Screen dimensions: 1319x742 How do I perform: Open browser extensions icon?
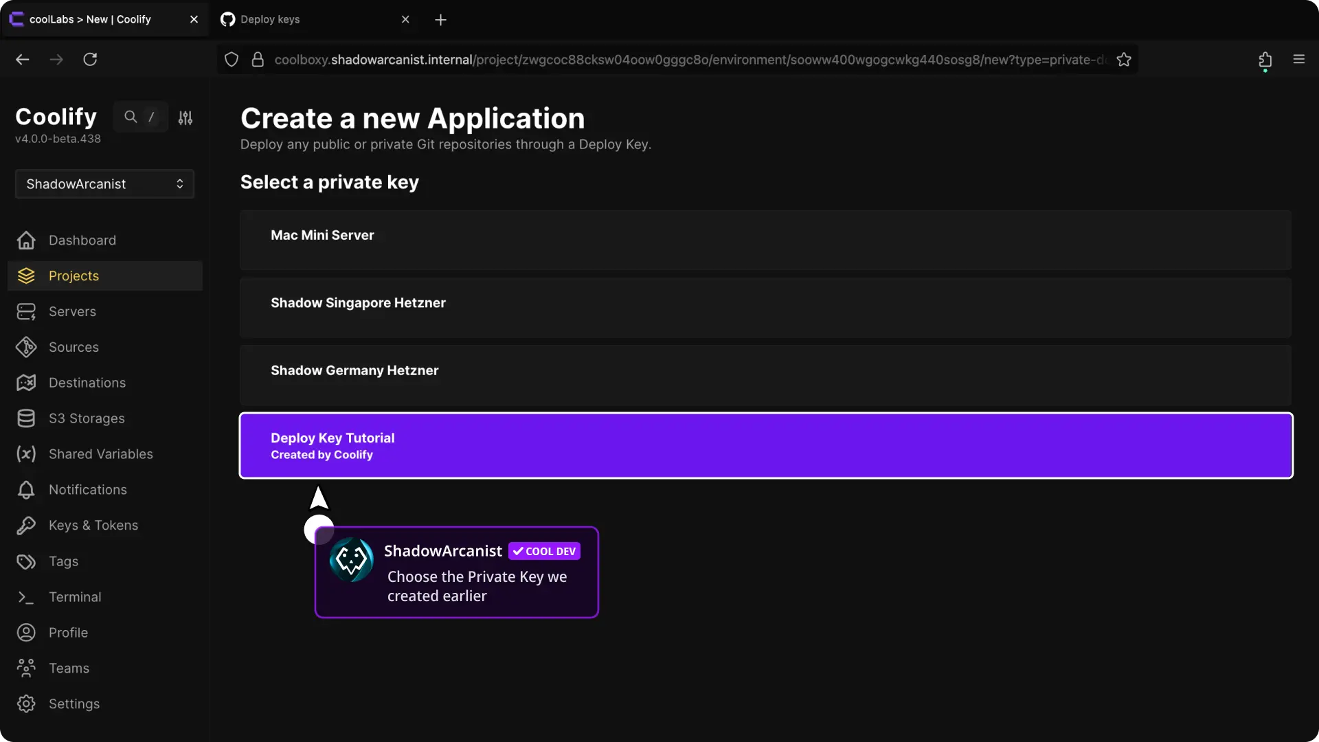point(1265,60)
